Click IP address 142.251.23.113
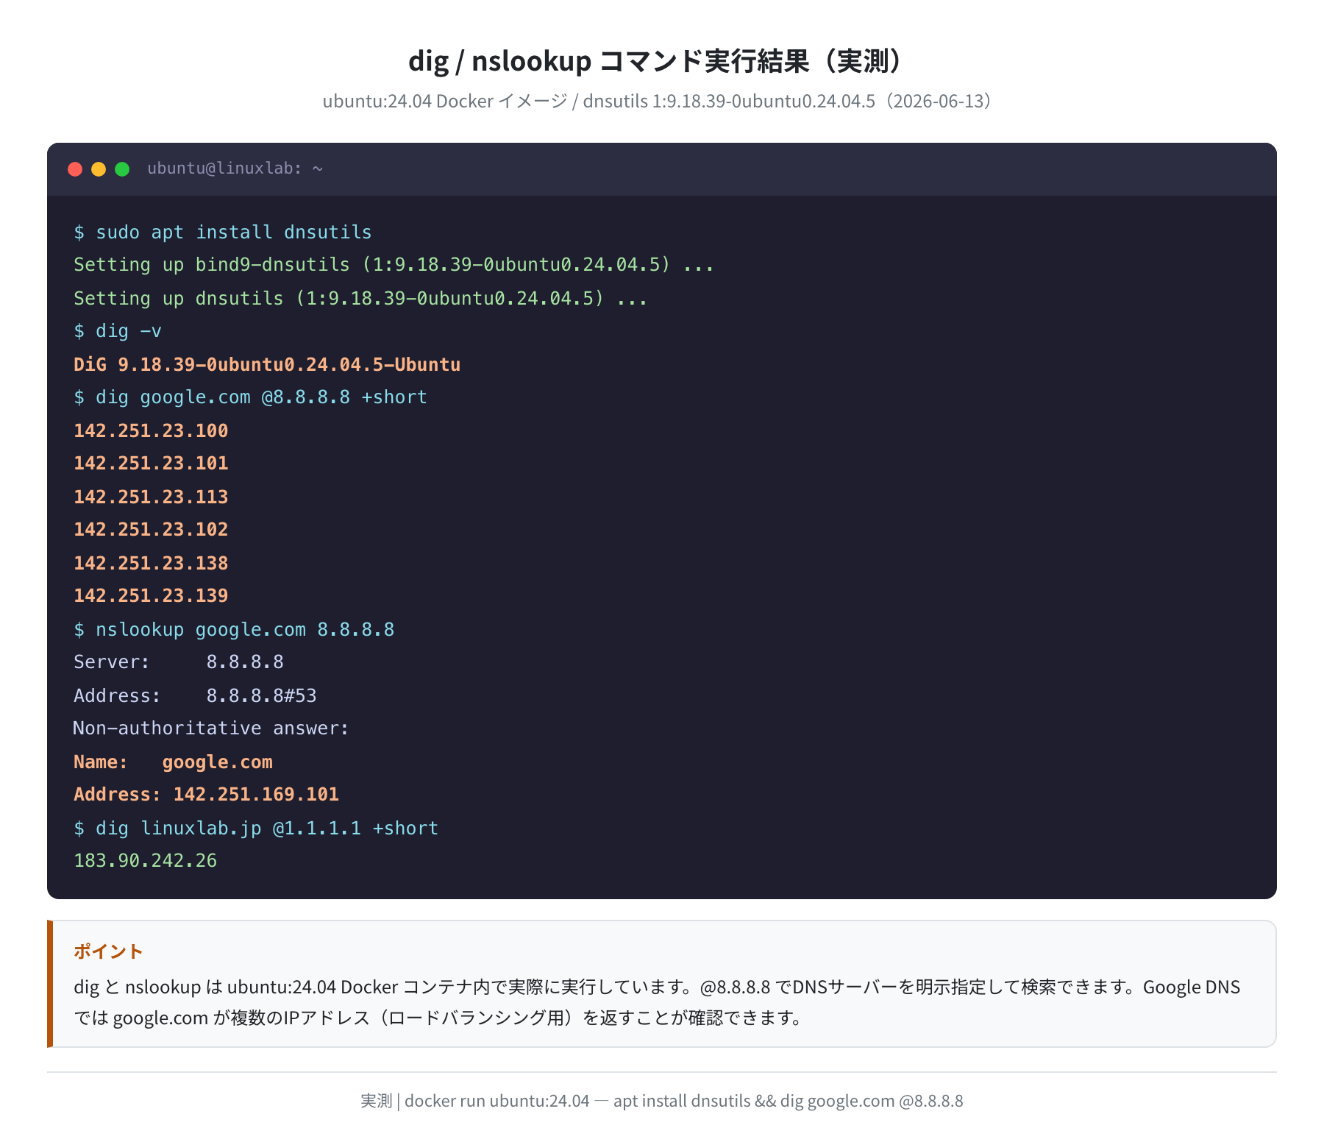 [x=151, y=497]
